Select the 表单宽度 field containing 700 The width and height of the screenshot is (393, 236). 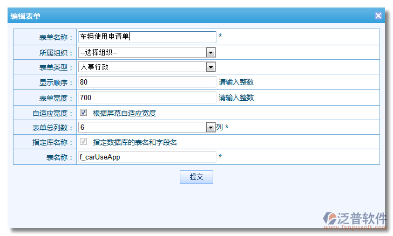pyautogui.click(x=146, y=98)
